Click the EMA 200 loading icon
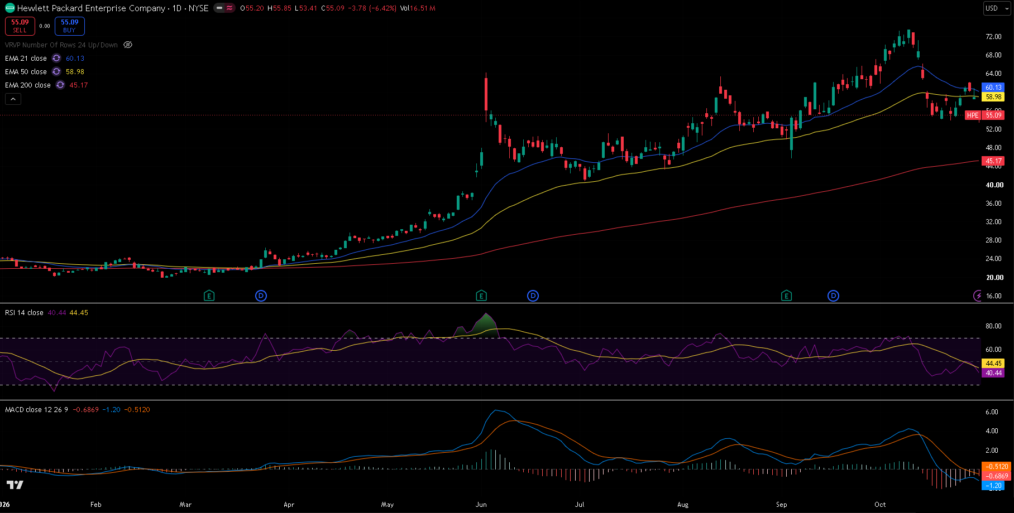 point(60,85)
